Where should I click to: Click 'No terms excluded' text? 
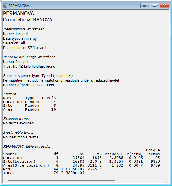coord(18,123)
